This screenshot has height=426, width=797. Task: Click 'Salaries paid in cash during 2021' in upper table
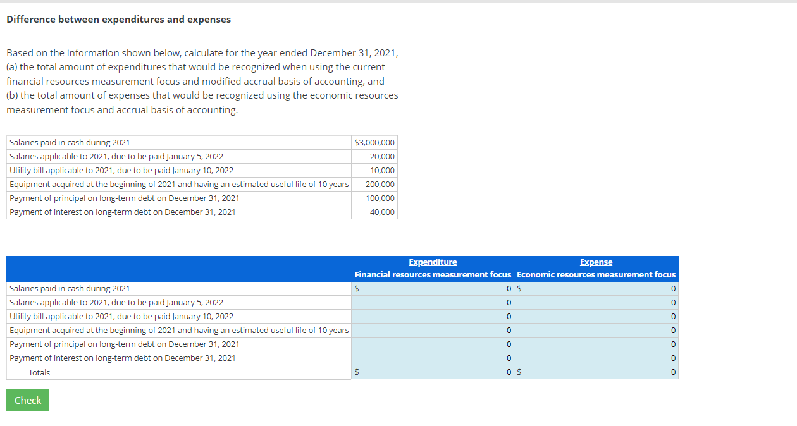[70, 143]
